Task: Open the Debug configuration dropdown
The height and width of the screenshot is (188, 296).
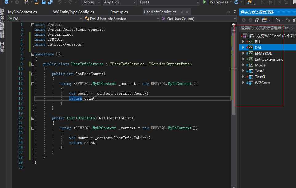Action: (x=91, y=2)
